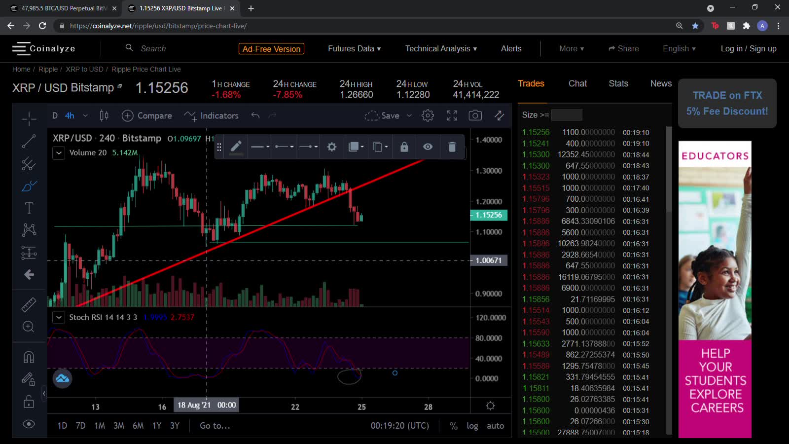Select the text annotation tool

click(x=29, y=208)
